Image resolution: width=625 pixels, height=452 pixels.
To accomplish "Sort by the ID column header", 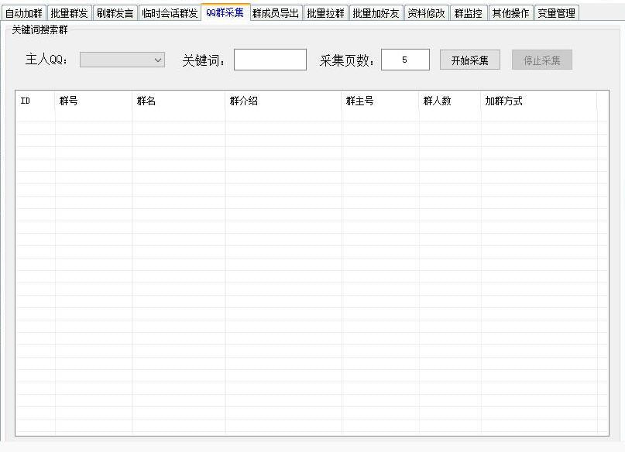I will click(x=36, y=101).
